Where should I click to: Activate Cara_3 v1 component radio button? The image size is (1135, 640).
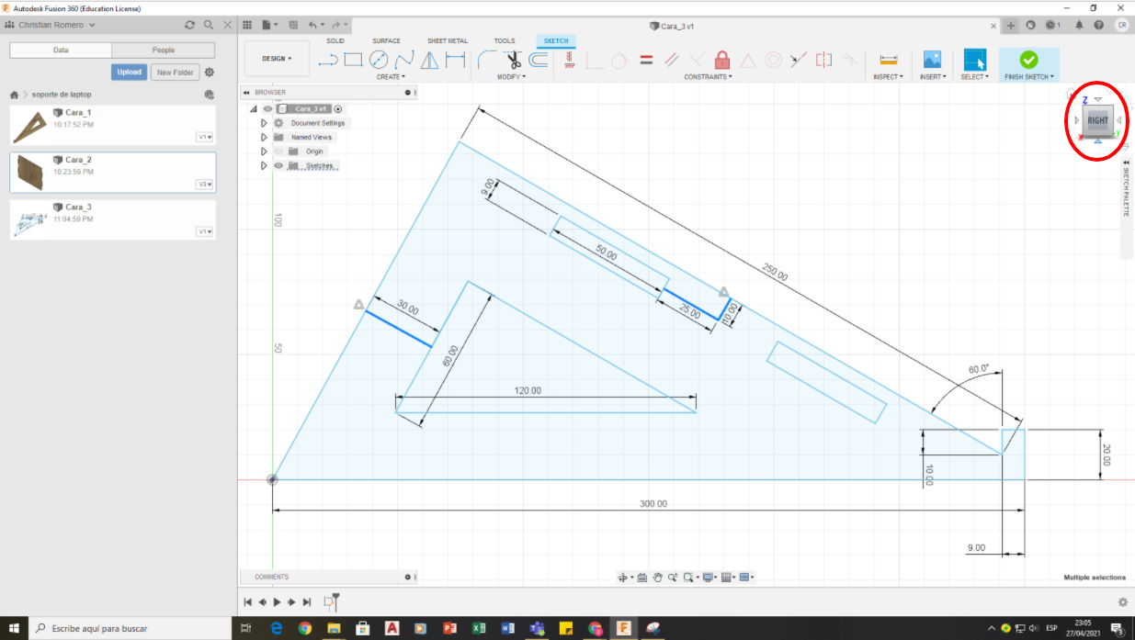pyautogui.click(x=338, y=108)
